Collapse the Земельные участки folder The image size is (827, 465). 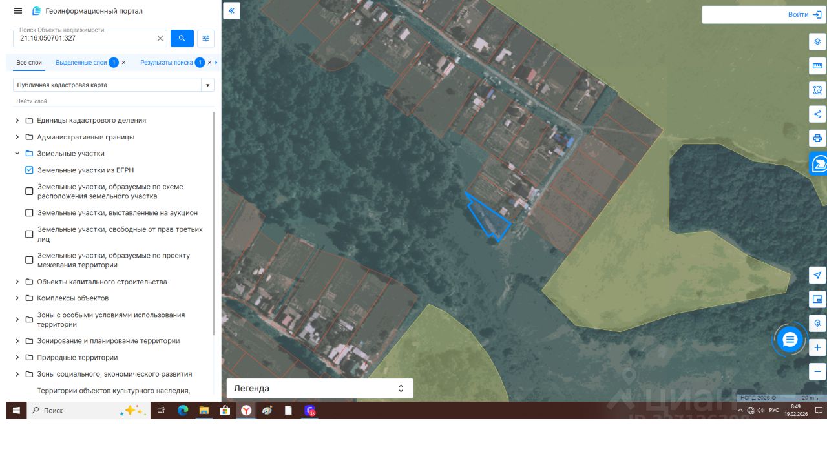coord(17,154)
